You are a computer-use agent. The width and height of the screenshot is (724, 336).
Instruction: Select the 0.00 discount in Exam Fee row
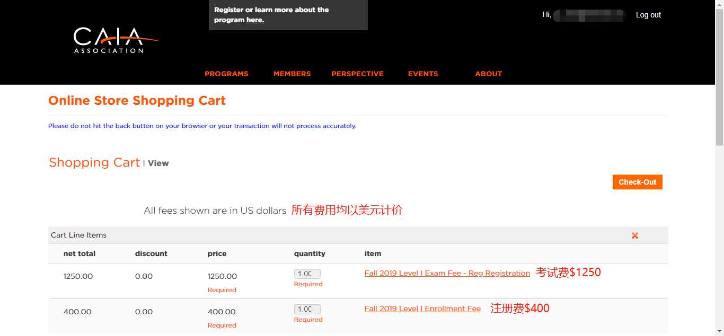144,276
